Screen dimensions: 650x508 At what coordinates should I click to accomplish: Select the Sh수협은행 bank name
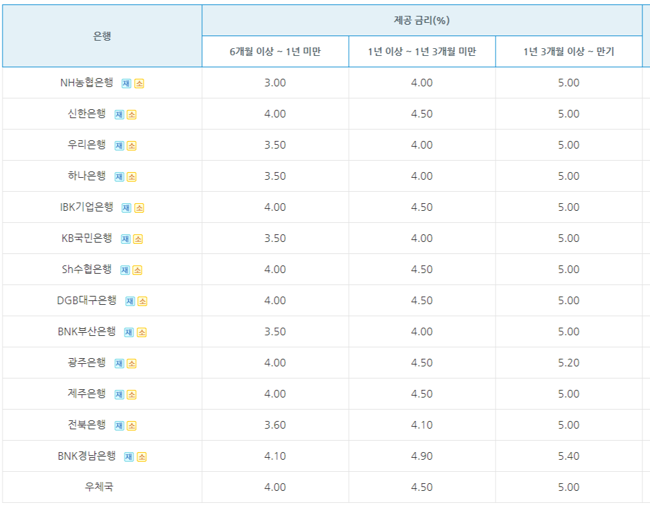pyautogui.click(x=86, y=269)
